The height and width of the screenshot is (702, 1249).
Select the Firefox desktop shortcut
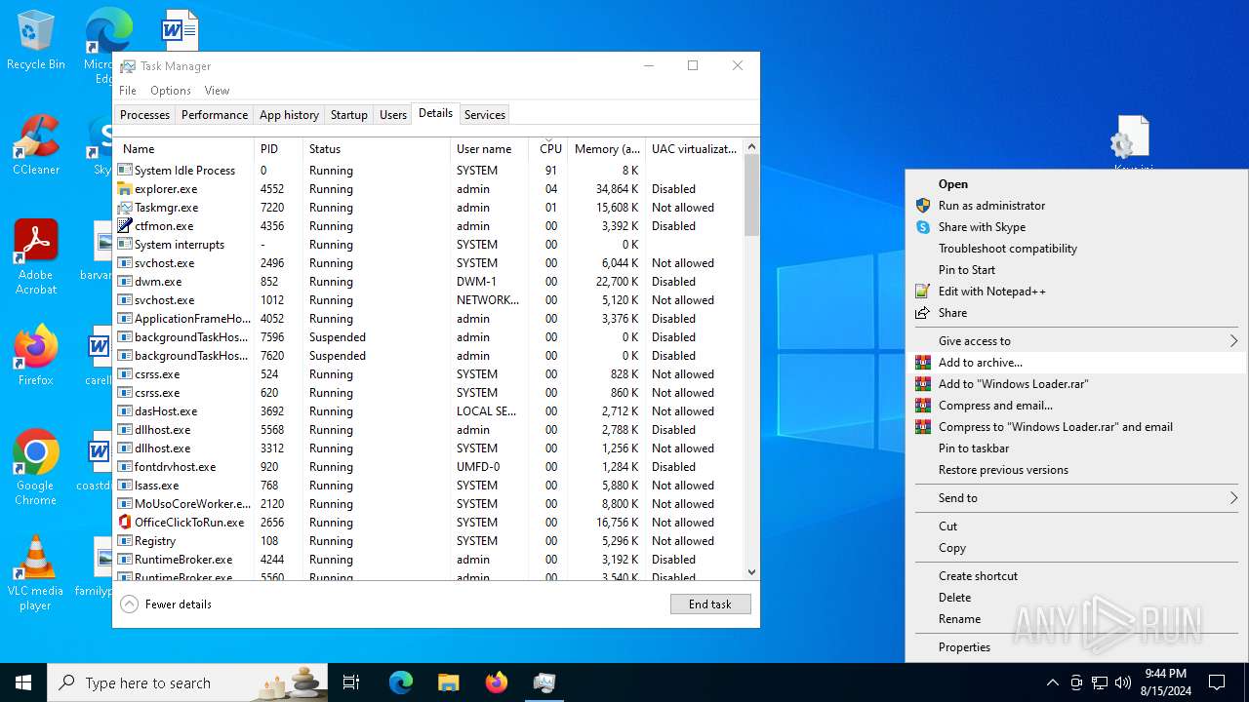tap(36, 355)
